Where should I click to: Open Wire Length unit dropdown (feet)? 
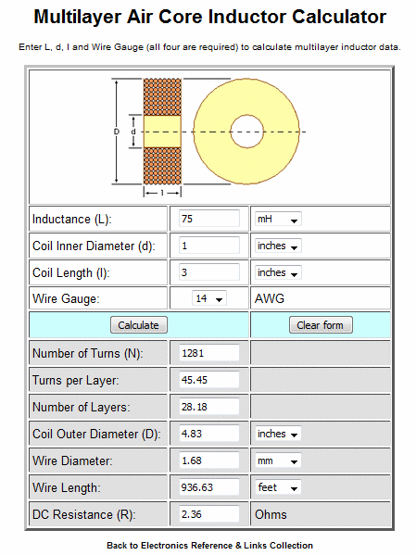point(278,487)
